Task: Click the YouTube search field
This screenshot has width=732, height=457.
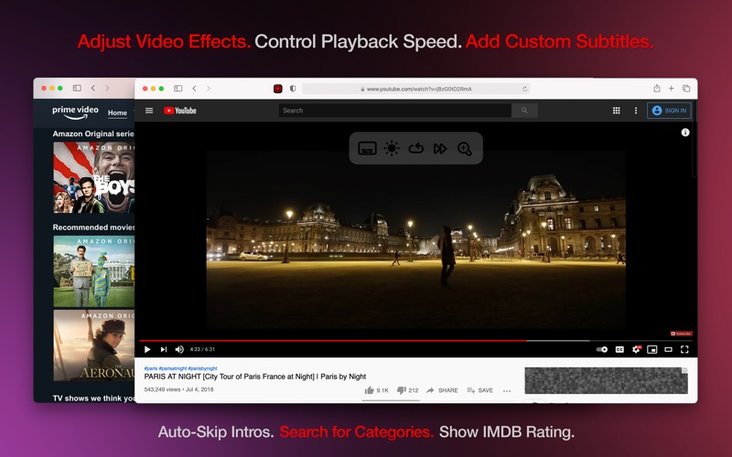Action: pos(394,111)
